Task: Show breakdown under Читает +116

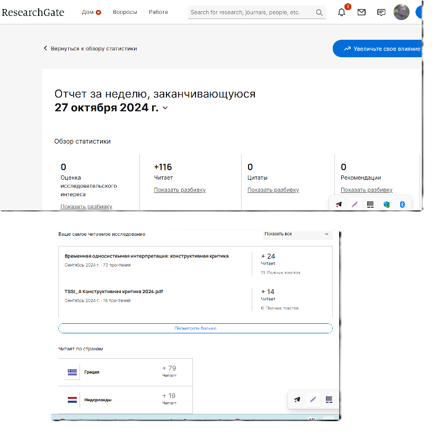Action: [180, 190]
